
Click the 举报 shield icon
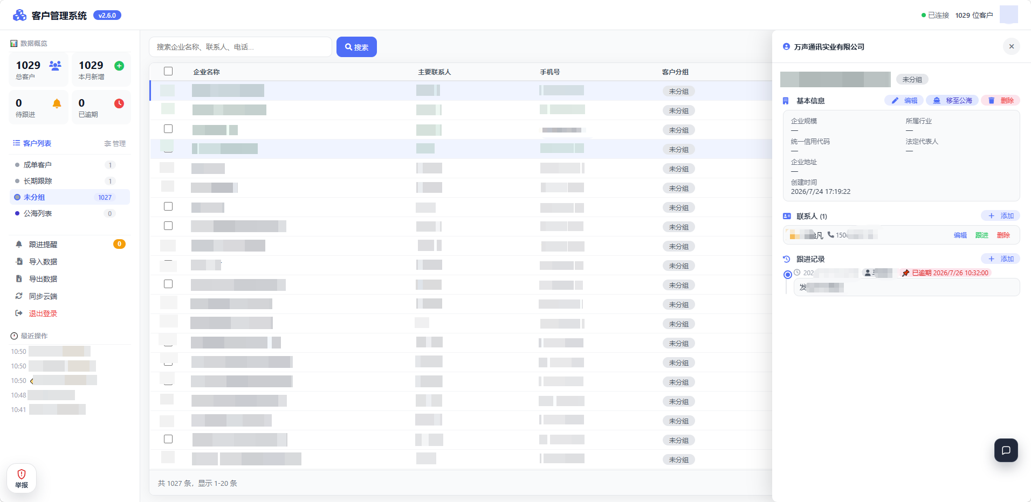pyautogui.click(x=22, y=474)
